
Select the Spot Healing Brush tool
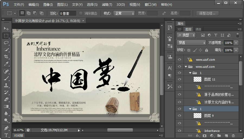coord(6,71)
